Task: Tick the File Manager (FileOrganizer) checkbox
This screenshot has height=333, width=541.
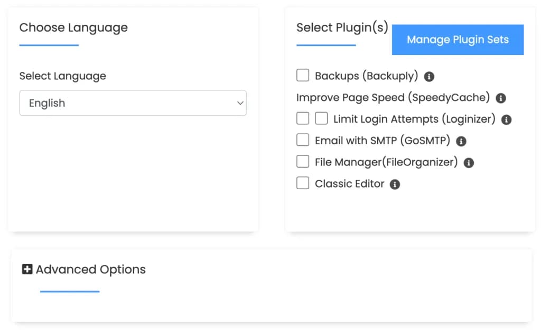Action: point(302,161)
